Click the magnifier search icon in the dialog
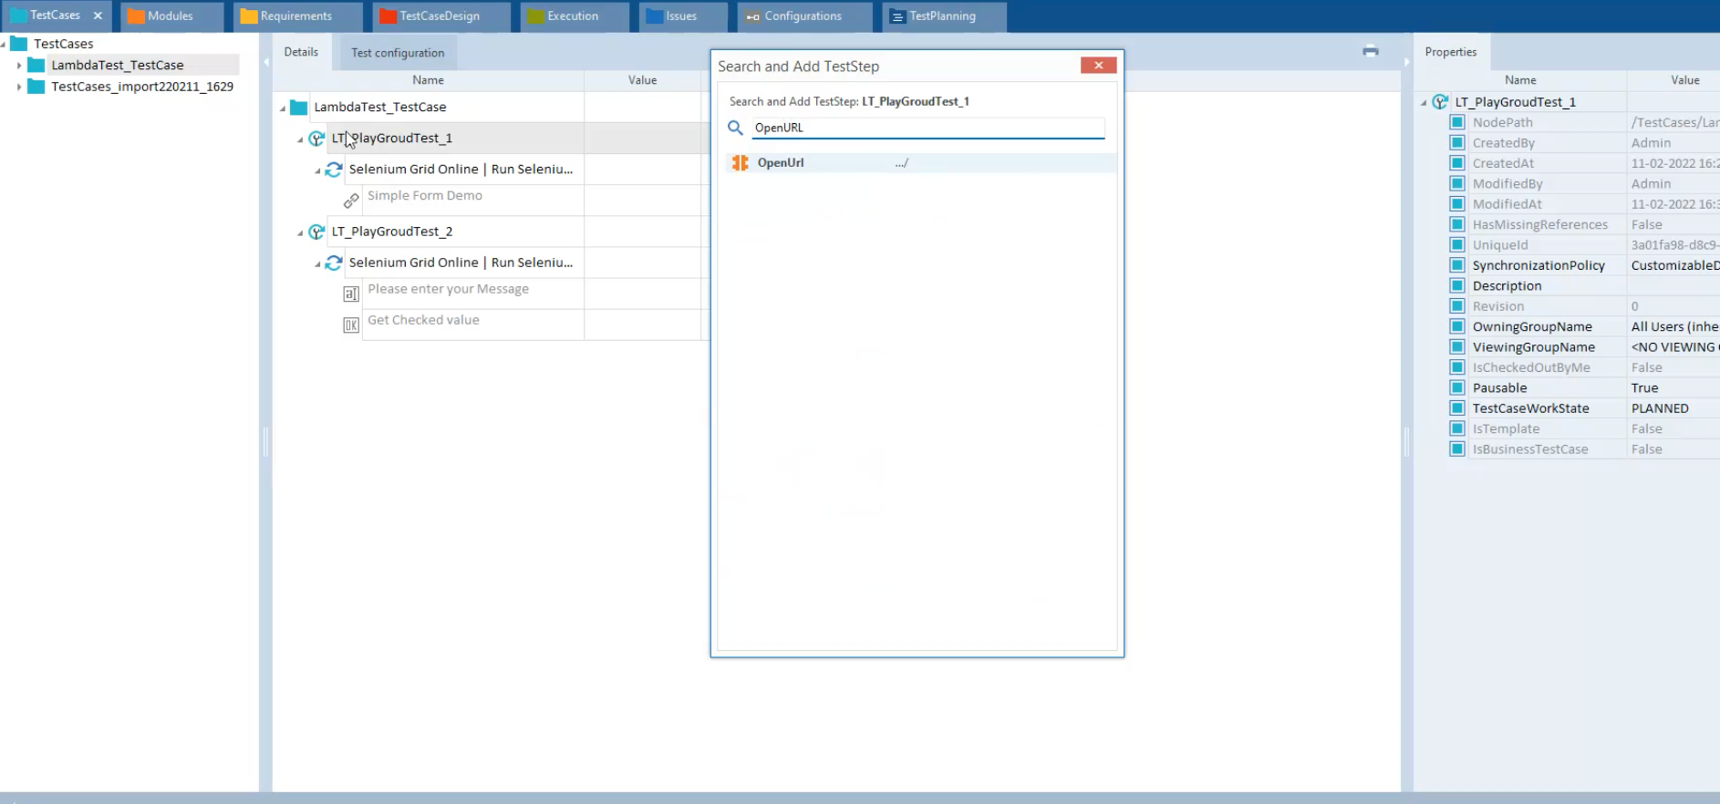The height and width of the screenshot is (804, 1720). pyautogui.click(x=735, y=129)
